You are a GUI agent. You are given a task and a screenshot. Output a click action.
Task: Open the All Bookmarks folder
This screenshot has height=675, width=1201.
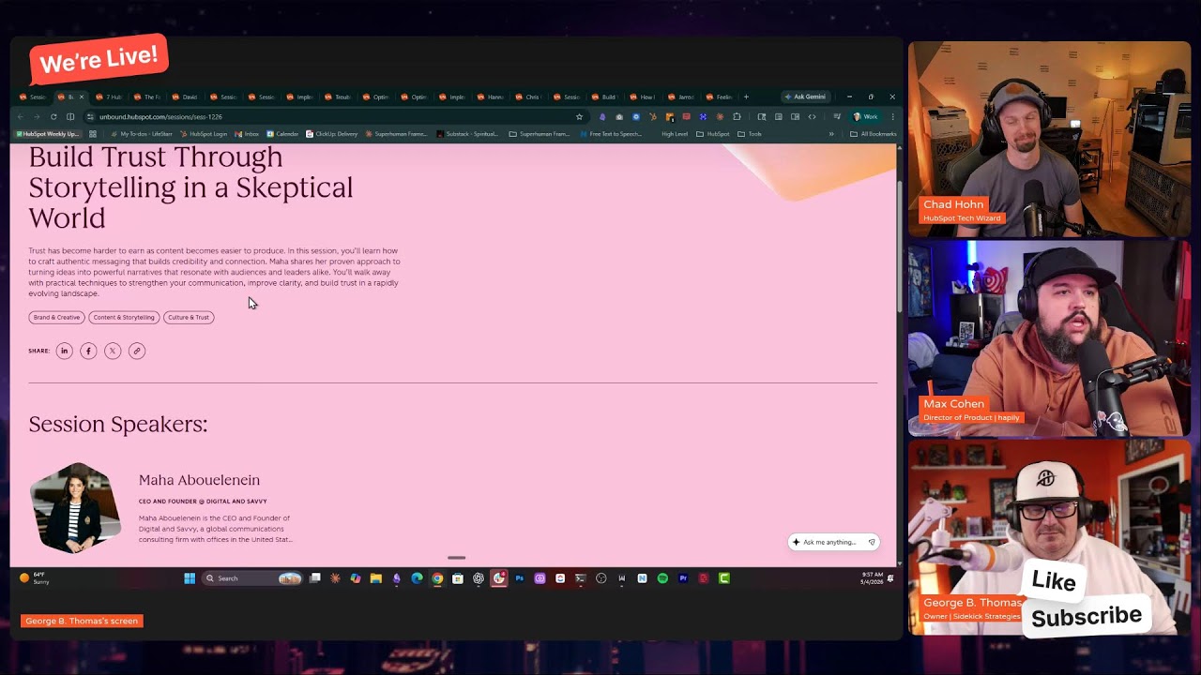(873, 134)
